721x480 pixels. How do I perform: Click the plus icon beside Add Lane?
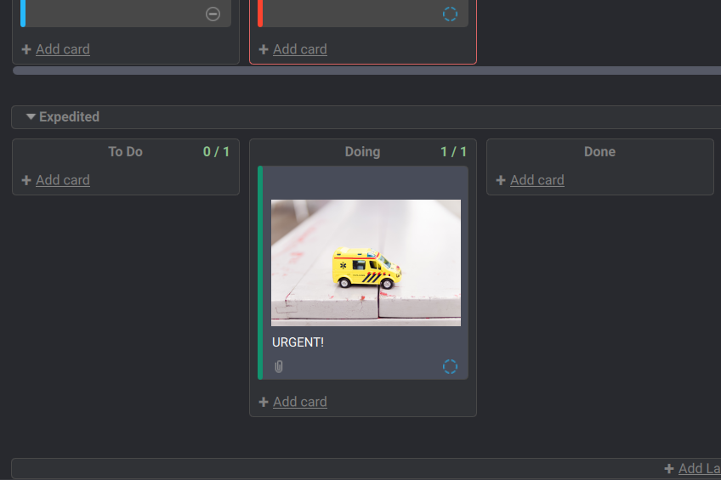pyautogui.click(x=669, y=468)
